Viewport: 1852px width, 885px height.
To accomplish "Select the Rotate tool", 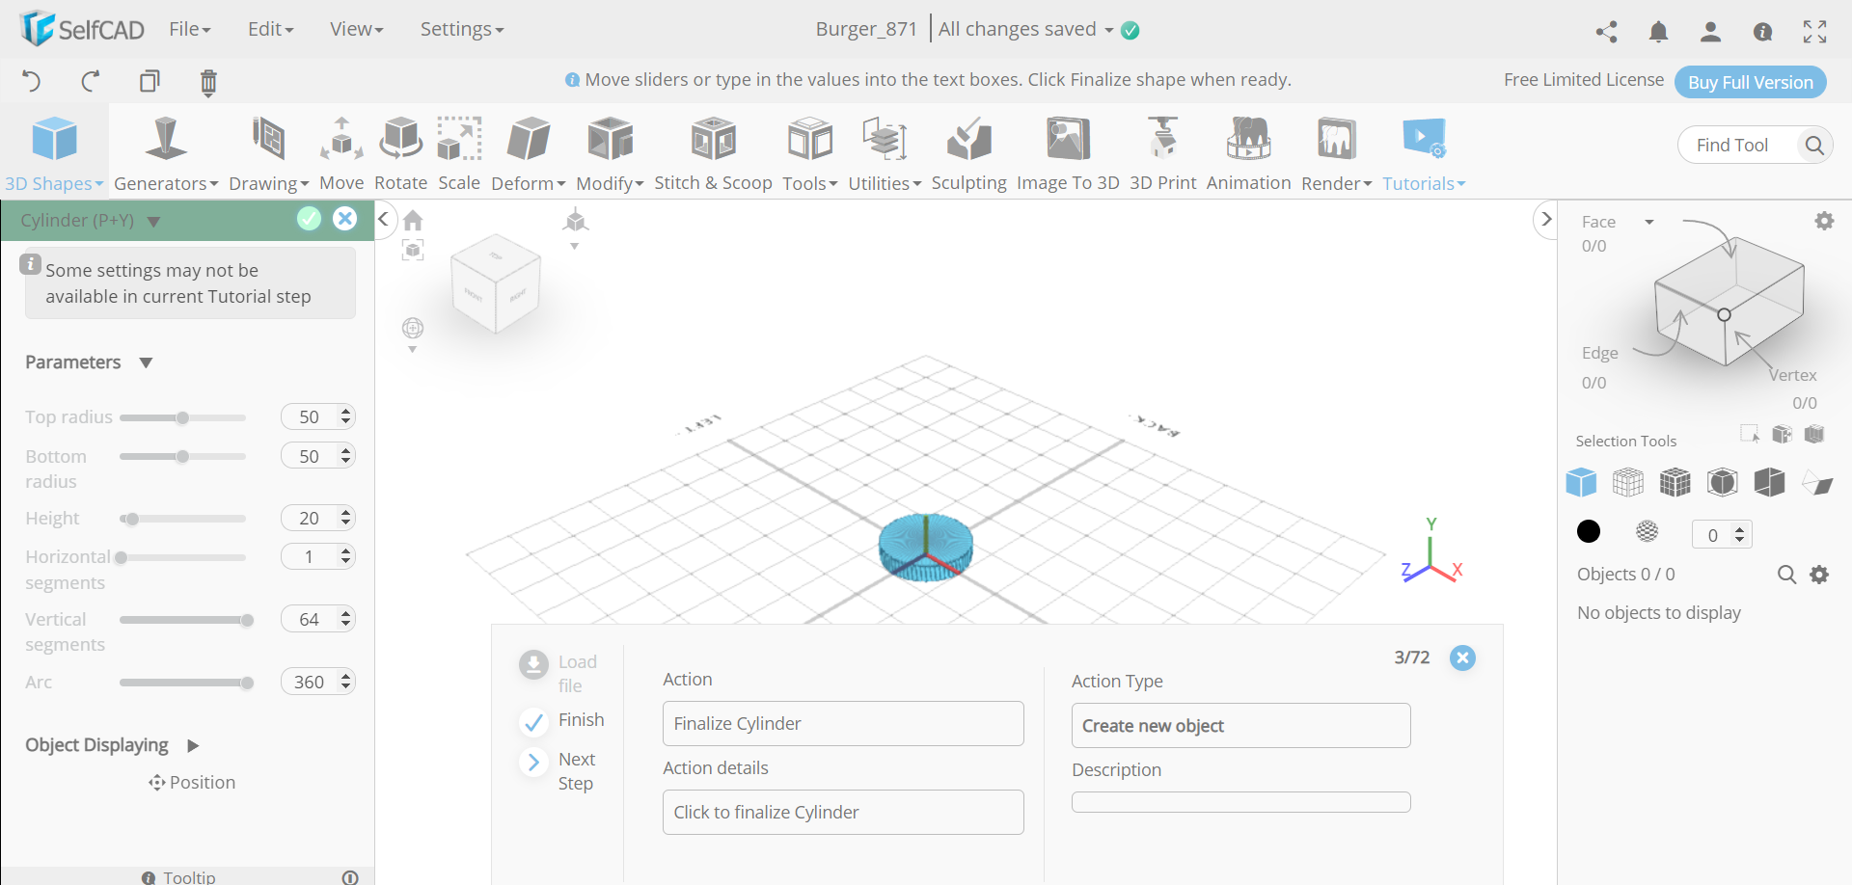I will tap(400, 154).
